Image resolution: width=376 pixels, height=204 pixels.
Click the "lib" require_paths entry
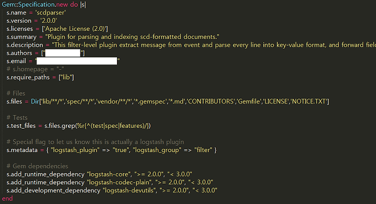click(x=66, y=77)
